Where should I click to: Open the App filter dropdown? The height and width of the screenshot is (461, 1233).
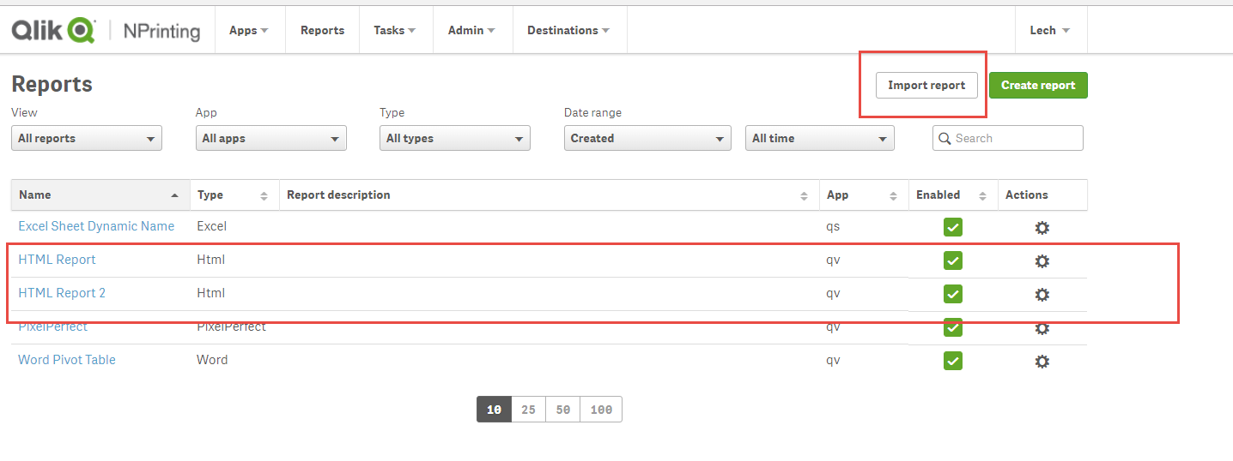[x=271, y=138]
